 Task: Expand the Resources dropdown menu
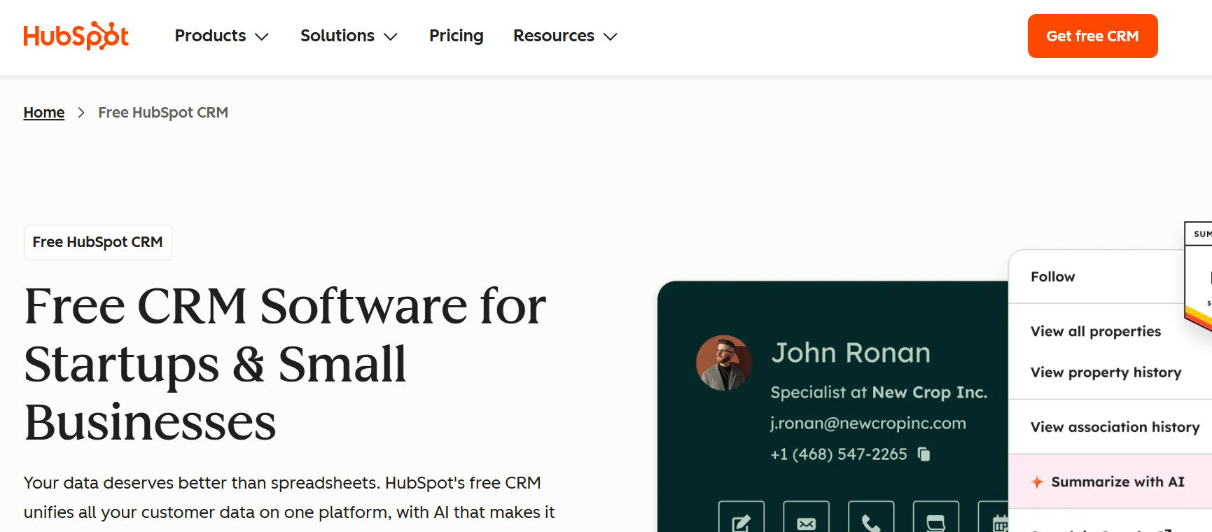[565, 36]
